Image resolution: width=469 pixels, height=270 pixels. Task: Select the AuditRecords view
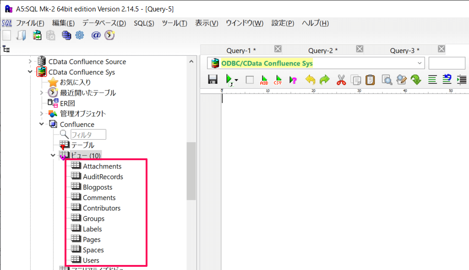pos(103,177)
